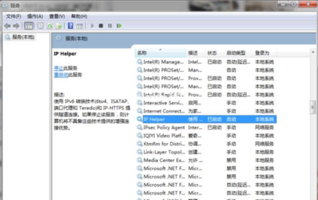This screenshot has width=318, height=200.
Task: Sort by the 名称 column header
Action: coord(142,53)
